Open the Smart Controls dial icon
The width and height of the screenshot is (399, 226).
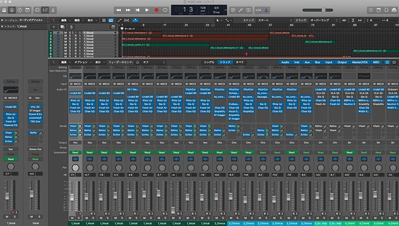(37, 10)
